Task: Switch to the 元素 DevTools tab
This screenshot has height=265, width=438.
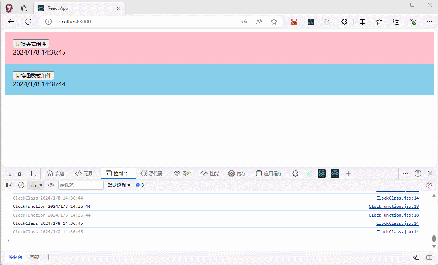Action: (84, 173)
